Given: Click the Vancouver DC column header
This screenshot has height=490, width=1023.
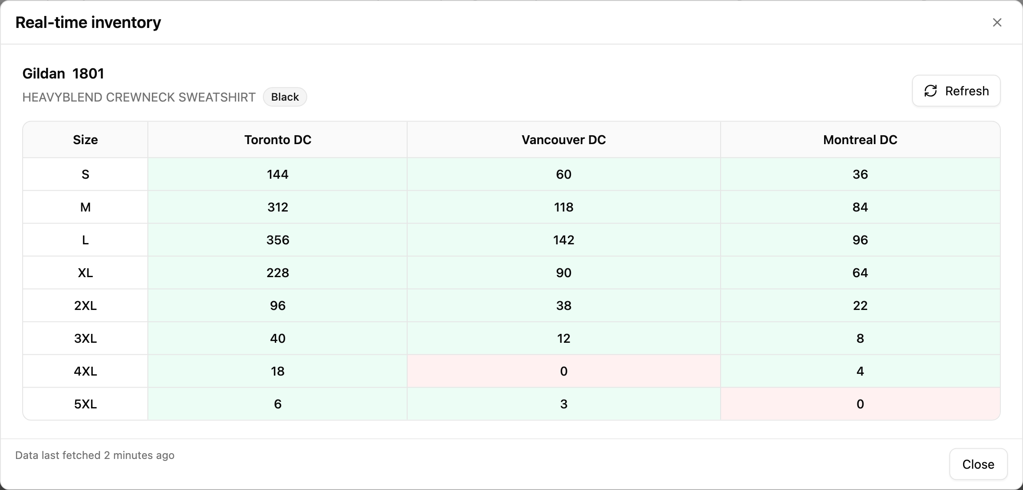Looking at the screenshot, I should (563, 140).
